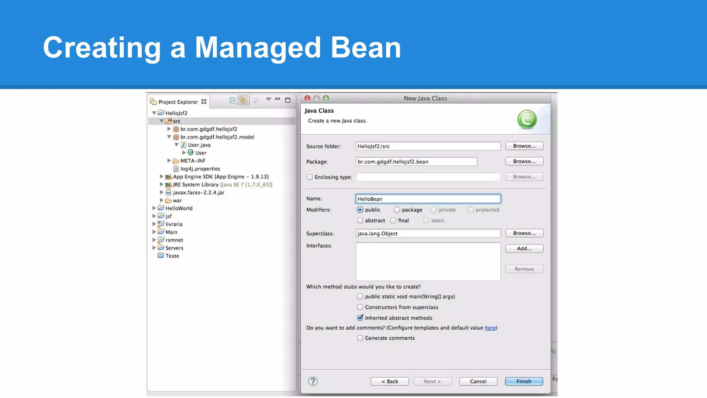707x398 pixels.
Task: Click the Name field containing HelloBean
Action: pos(428,199)
